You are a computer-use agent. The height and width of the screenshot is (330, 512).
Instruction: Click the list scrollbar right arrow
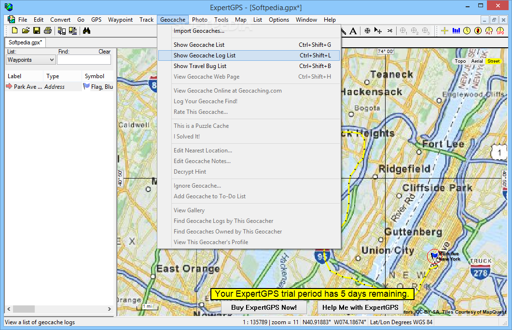click(110, 309)
